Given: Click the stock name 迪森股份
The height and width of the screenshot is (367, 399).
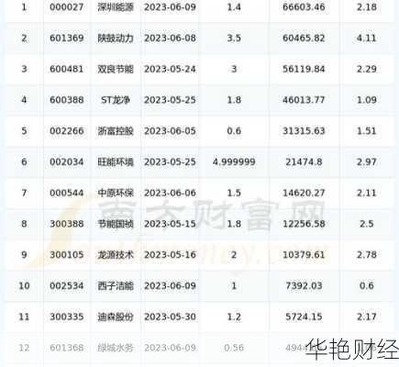Looking at the screenshot, I should pos(116,317).
